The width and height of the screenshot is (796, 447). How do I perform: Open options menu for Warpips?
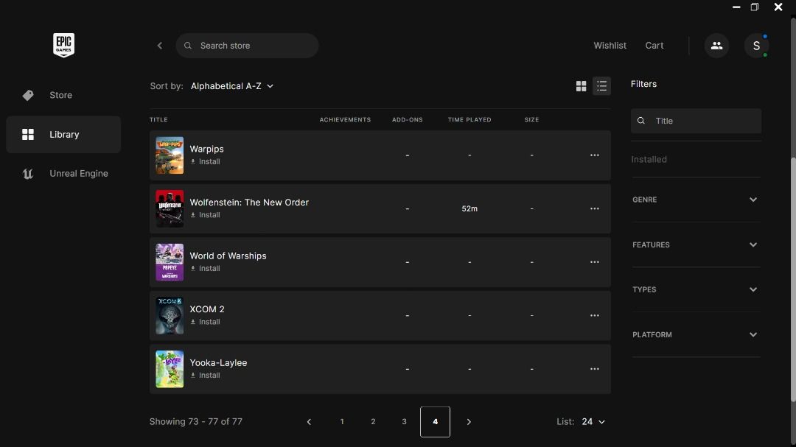coord(594,155)
